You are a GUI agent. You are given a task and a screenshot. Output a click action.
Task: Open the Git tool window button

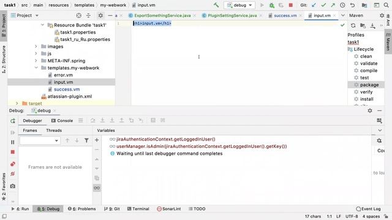tap(112, 209)
